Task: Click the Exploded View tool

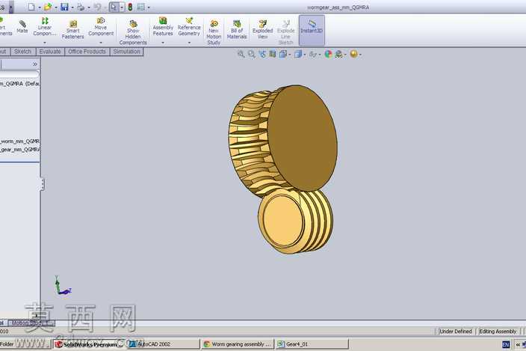Action: point(263,29)
